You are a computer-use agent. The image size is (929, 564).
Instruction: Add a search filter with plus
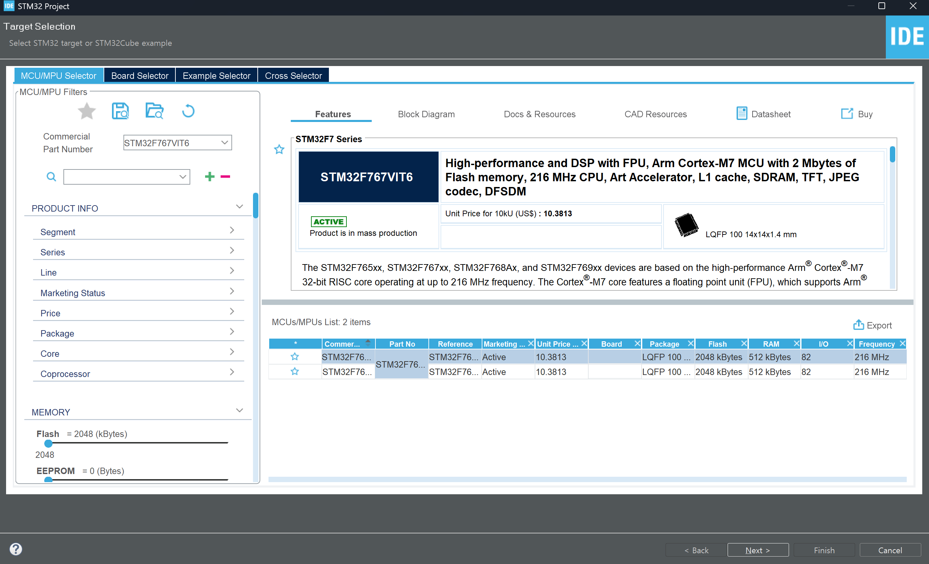209,177
